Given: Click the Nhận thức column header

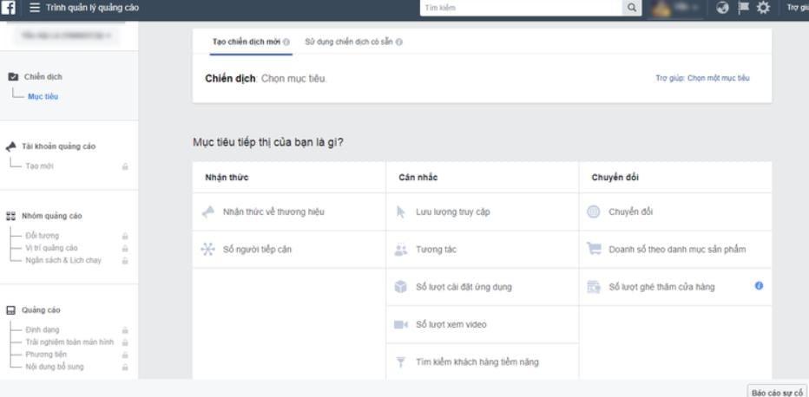Looking at the screenshot, I should tap(227, 178).
